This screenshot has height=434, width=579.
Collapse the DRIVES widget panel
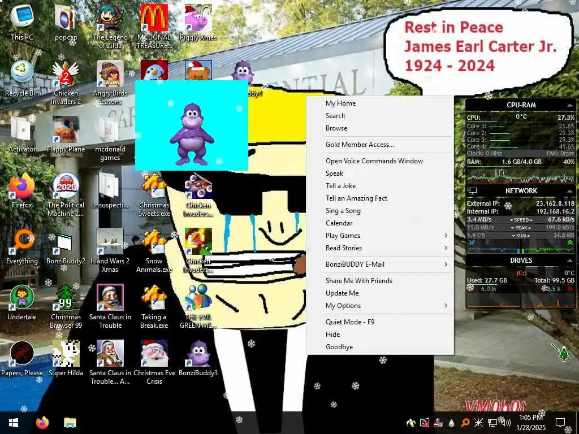point(570,261)
